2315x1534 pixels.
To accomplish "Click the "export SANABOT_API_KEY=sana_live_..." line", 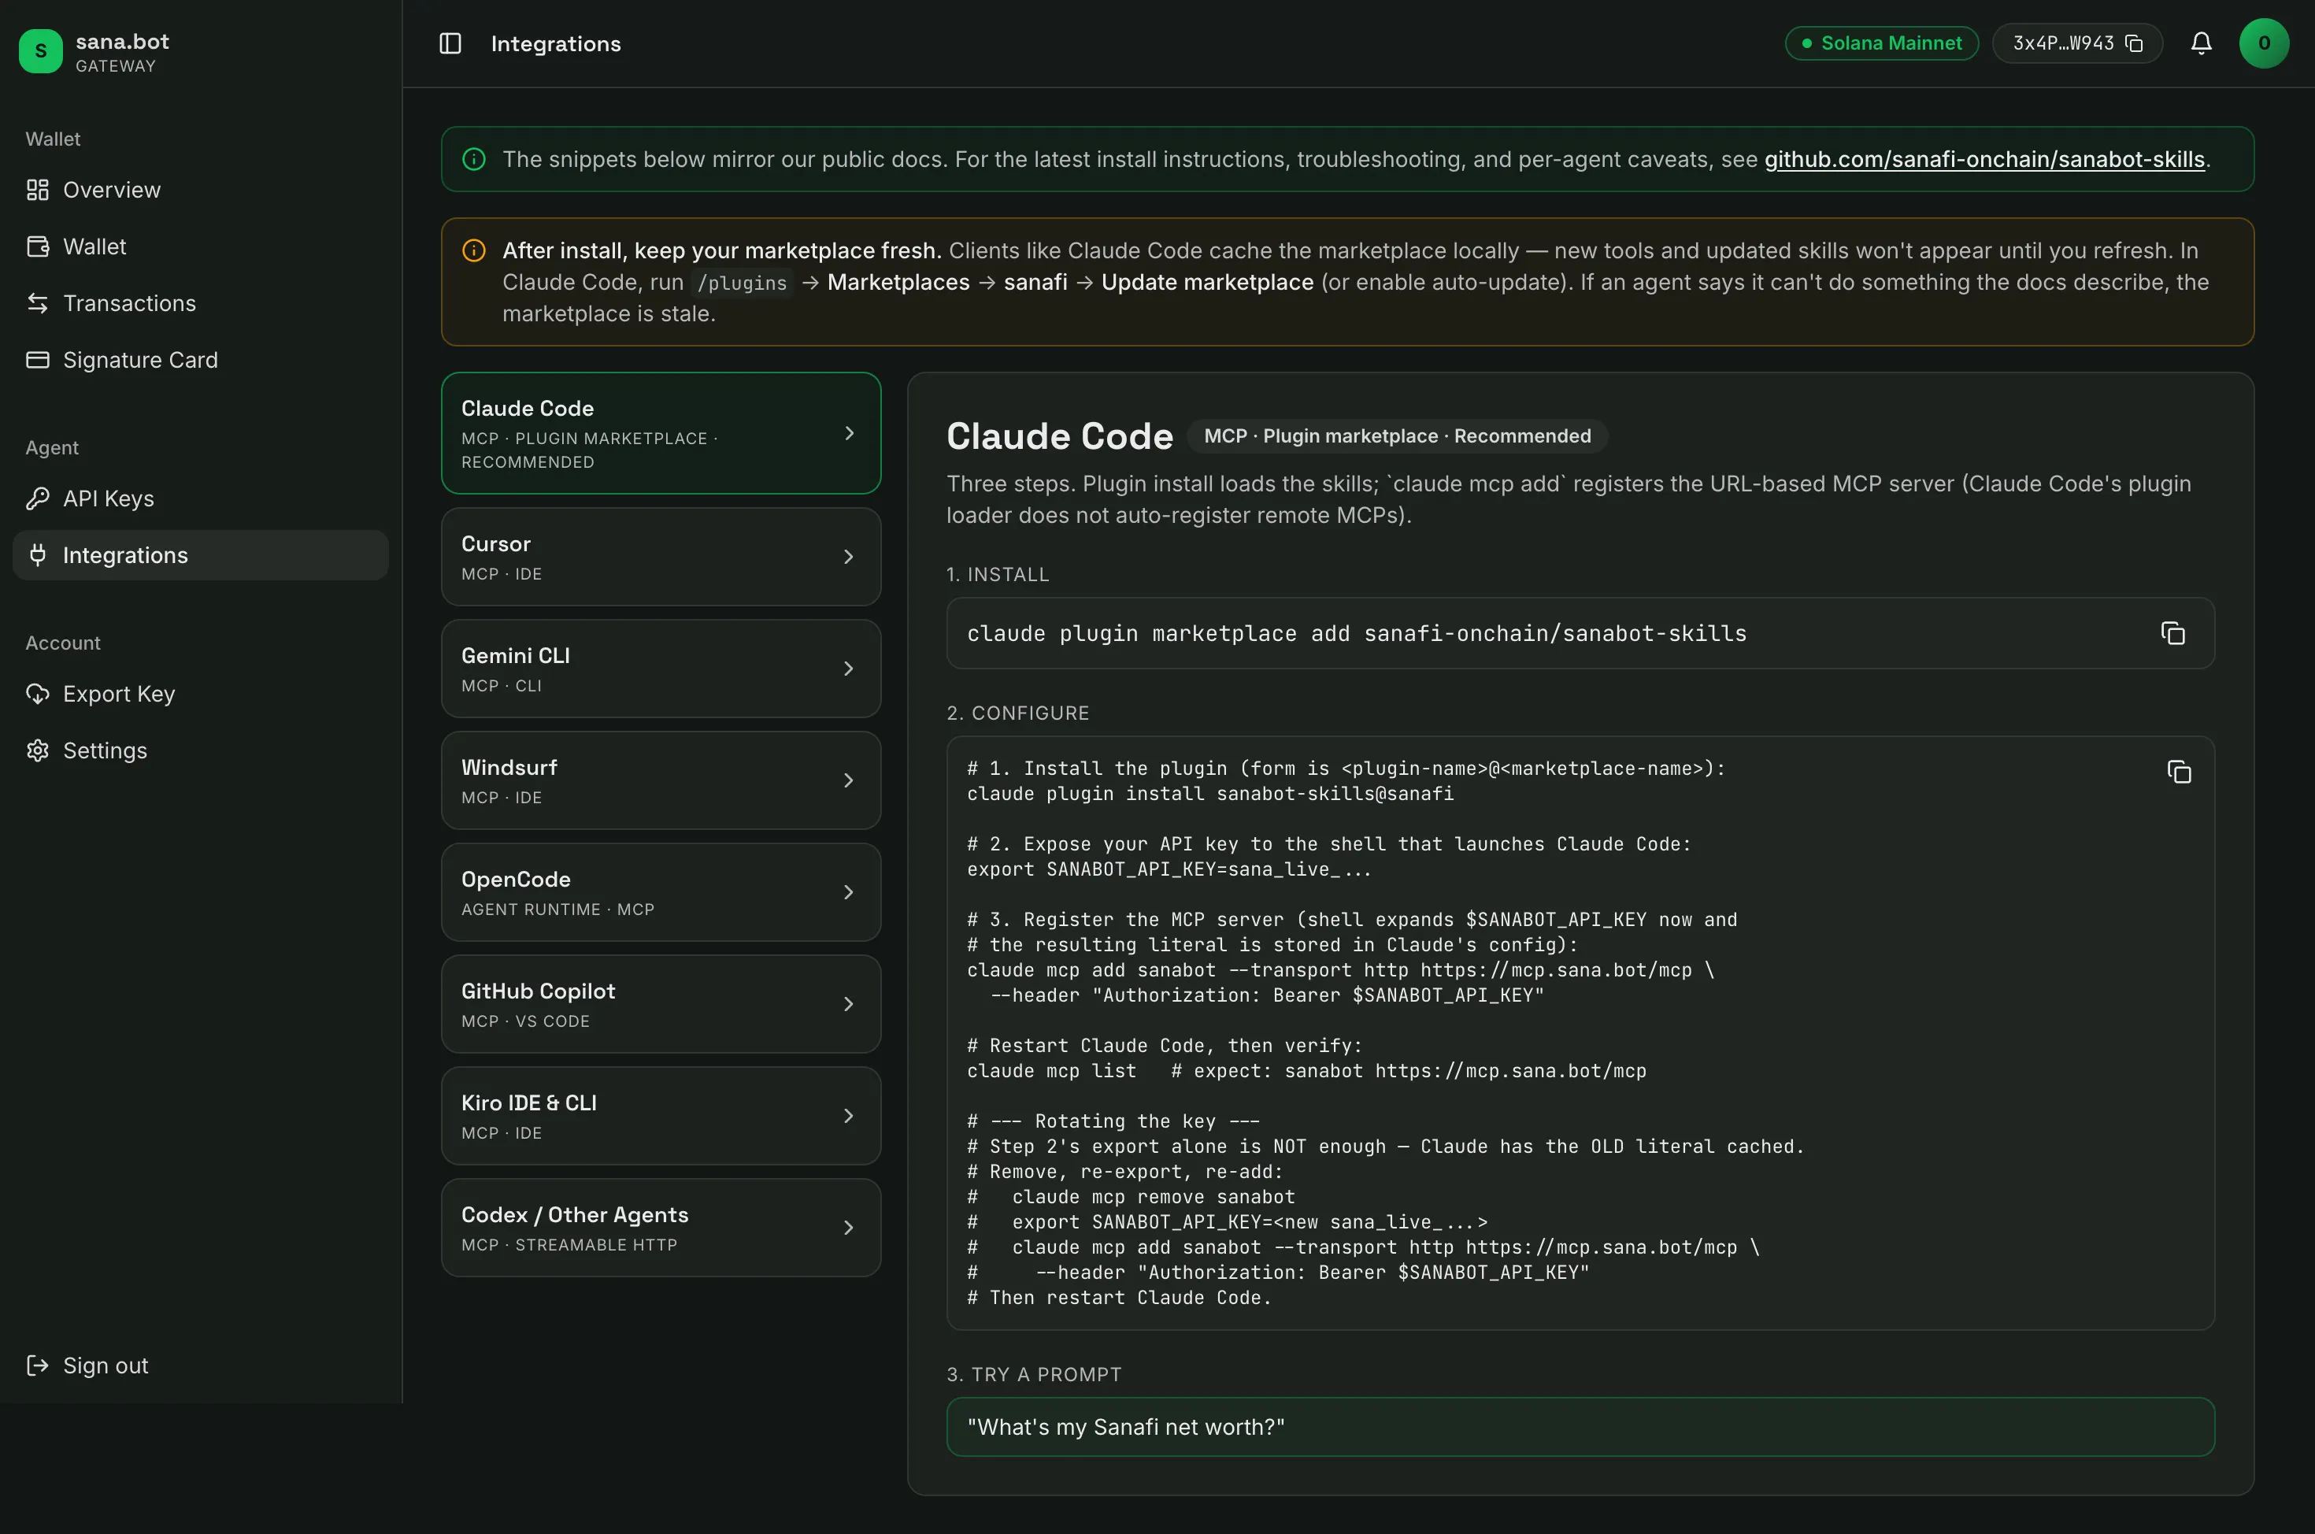I will [x=1170, y=869].
